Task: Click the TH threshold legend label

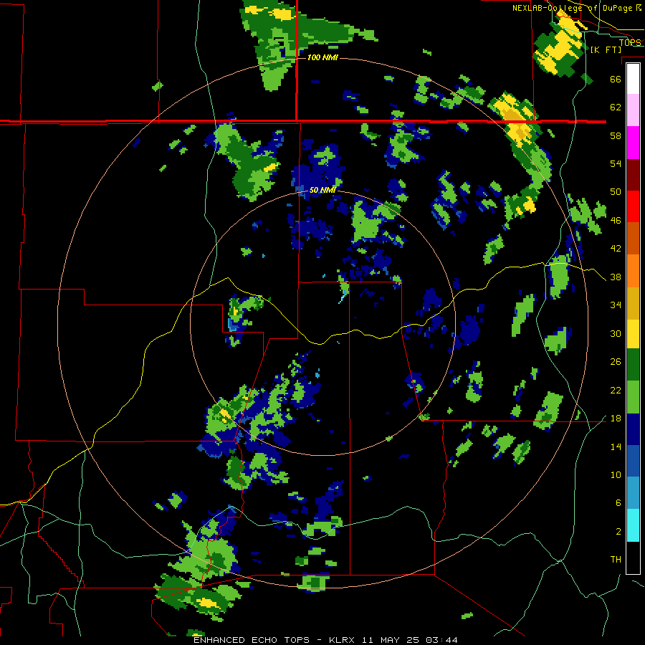Action: [x=616, y=560]
